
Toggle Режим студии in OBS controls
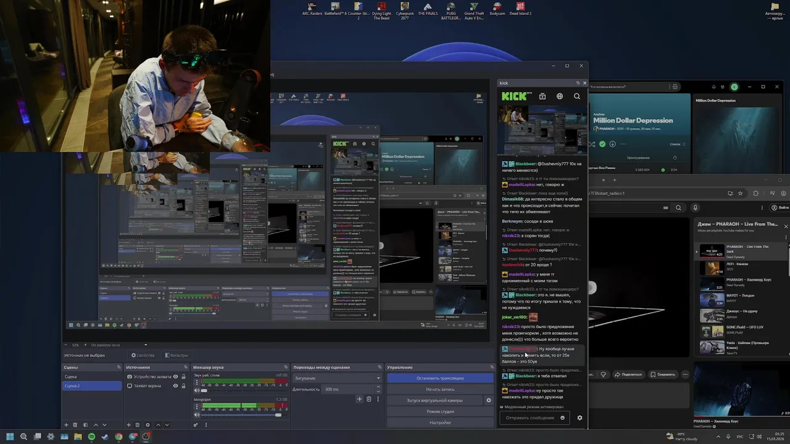click(x=440, y=411)
